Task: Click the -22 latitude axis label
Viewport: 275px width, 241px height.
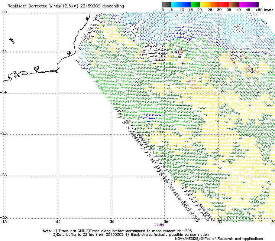Action: point(3,52)
